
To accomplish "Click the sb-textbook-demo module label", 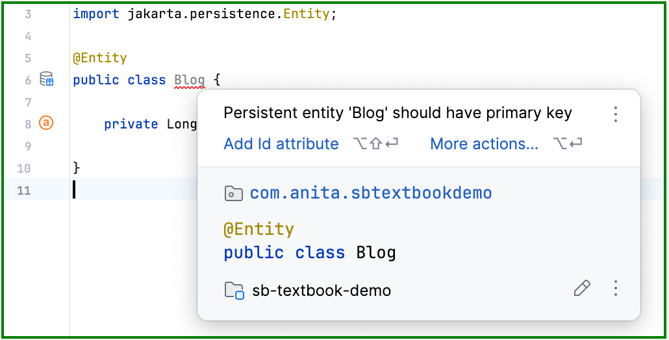I will 322,291.
